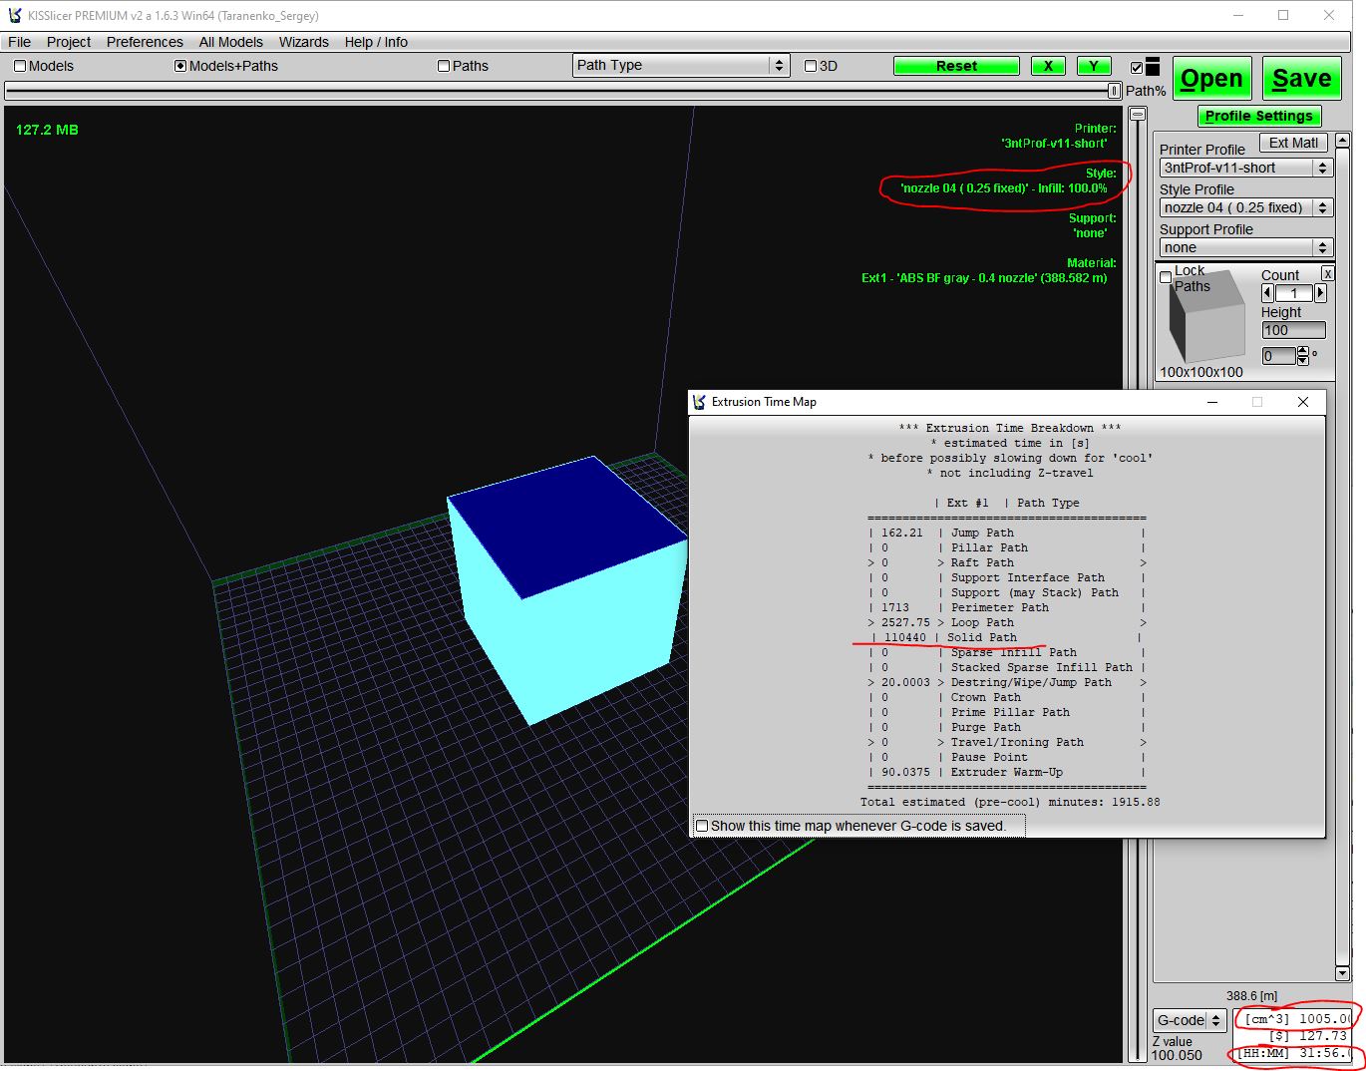Decrease model count with left arrow
Screen dimensions: 1366x1071
click(1267, 293)
